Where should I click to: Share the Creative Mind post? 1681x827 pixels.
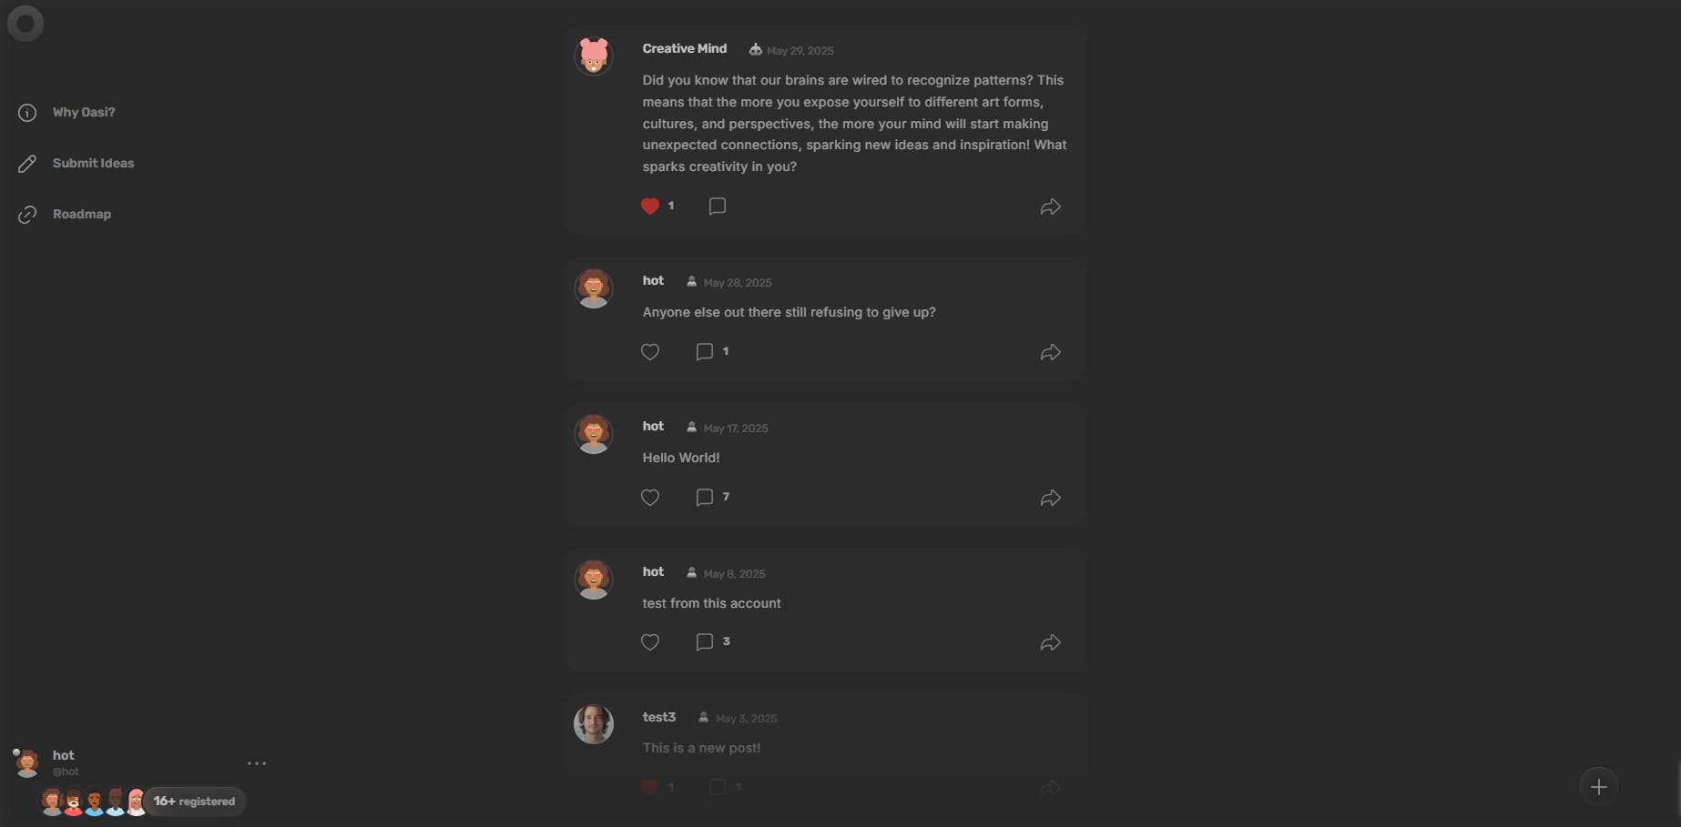pyautogui.click(x=1050, y=207)
